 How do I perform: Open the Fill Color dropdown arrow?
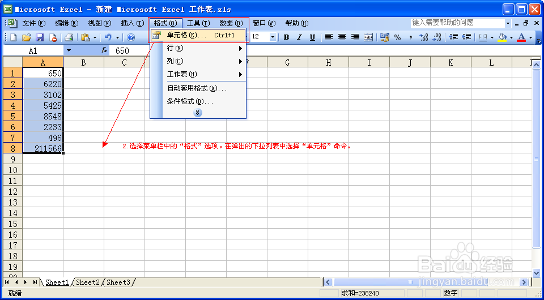[x=511, y=37]
